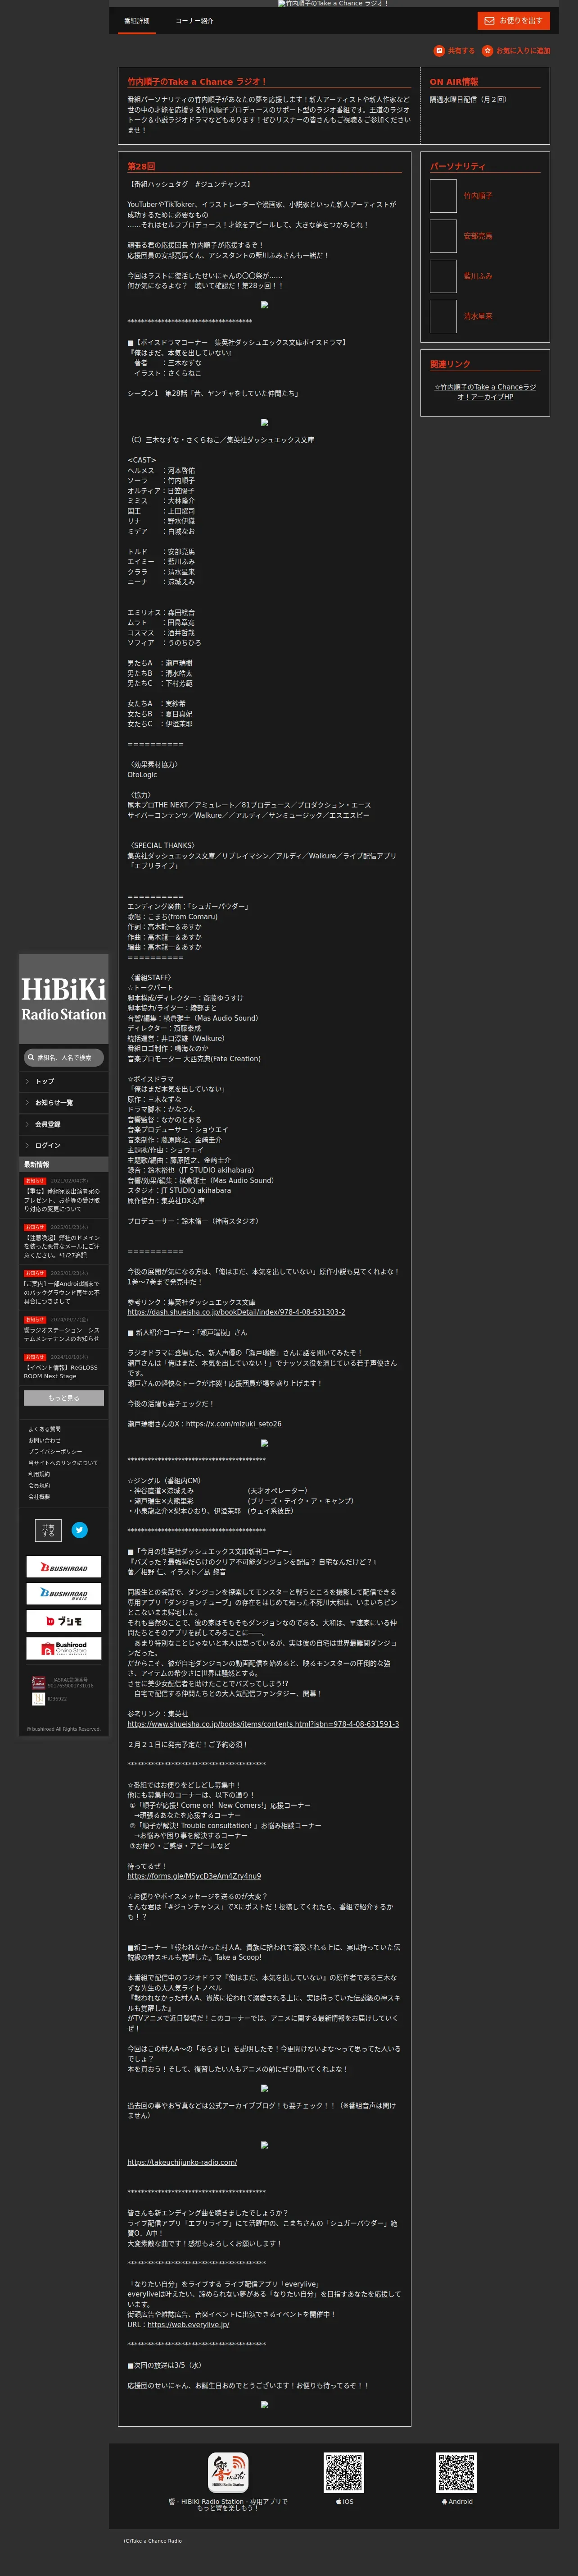Open プライバシーポリシー footer link
The height and width of the screenshot is (2576, 578).
[x=56, y=1451]
